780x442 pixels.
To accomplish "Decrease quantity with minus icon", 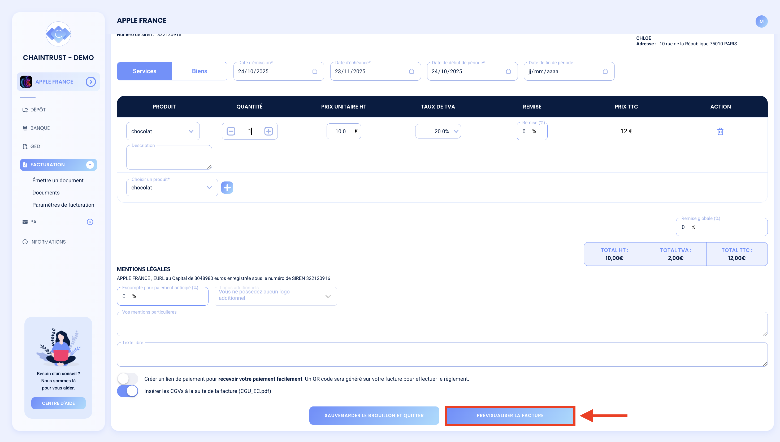I will click(x=231, y=131).
